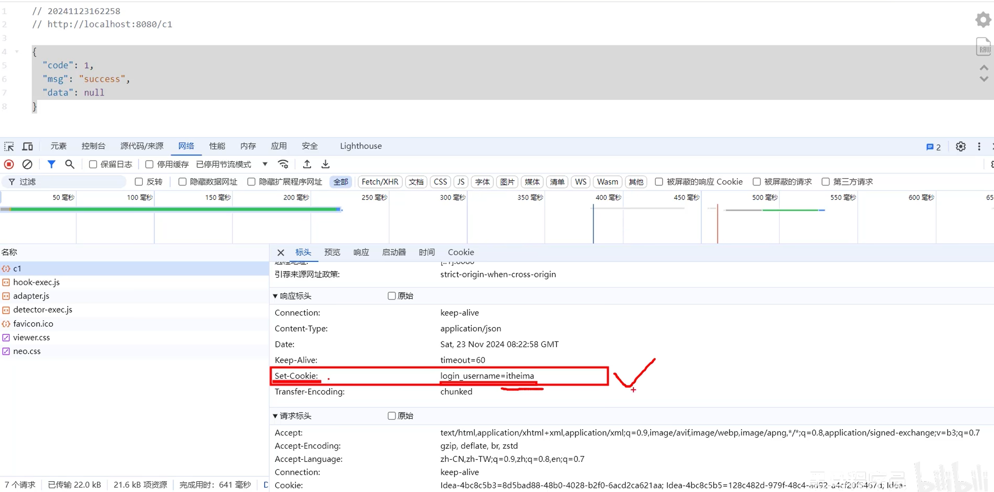
Task: Clear the network log
Action: point(27,164)
